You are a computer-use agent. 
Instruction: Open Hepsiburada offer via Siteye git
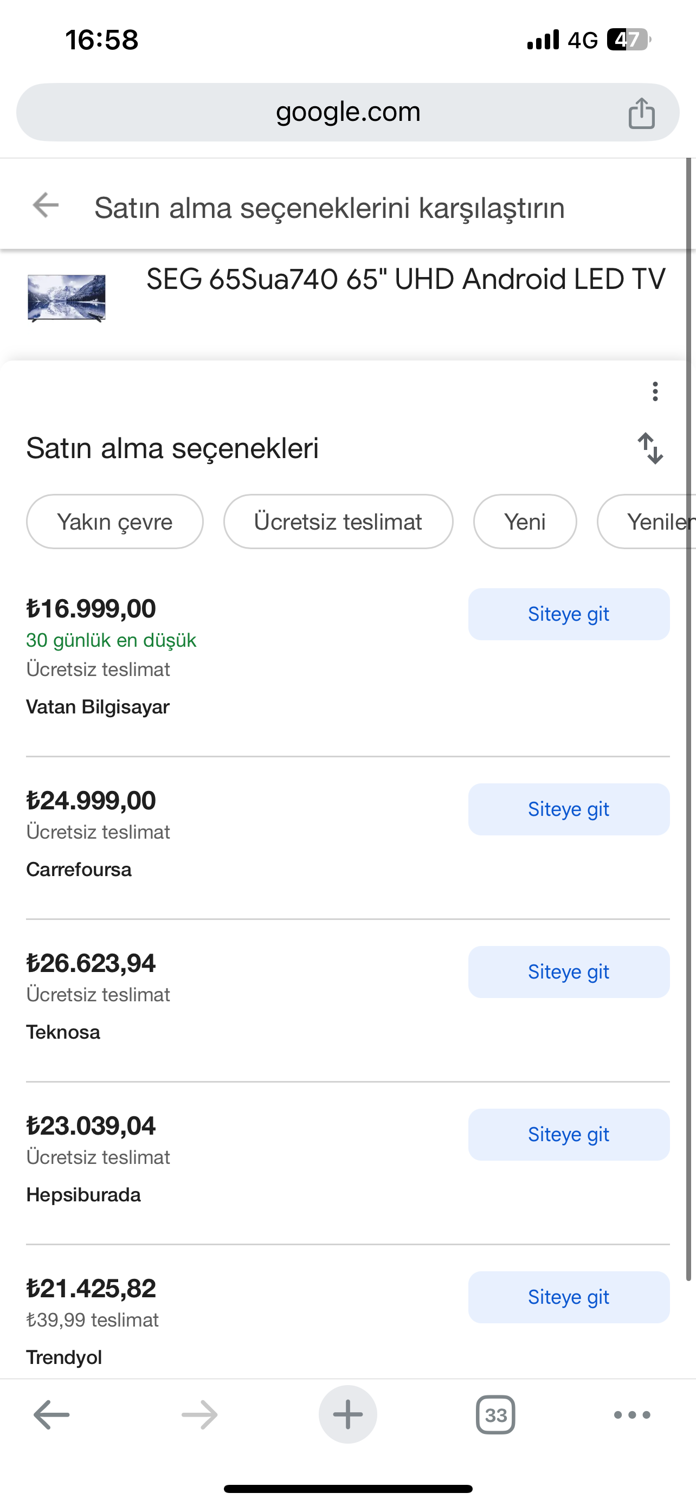tap(569, 1134)
